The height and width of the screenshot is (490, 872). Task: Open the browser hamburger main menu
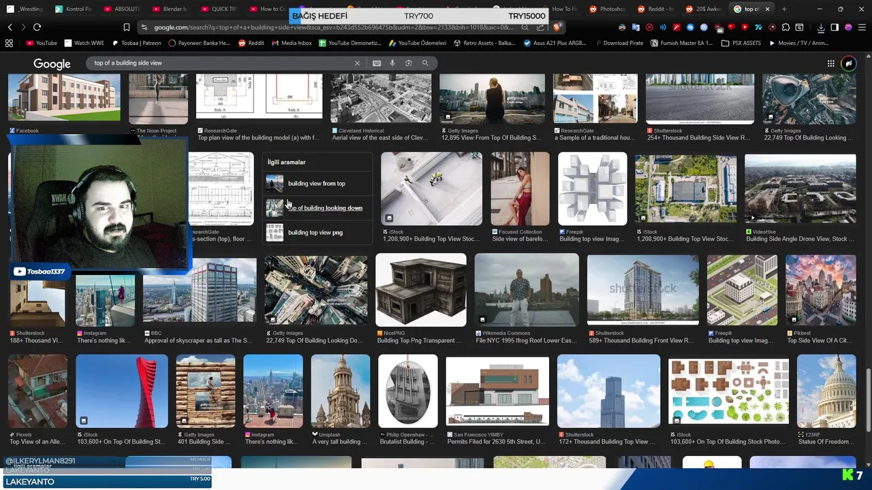point(862,27)
